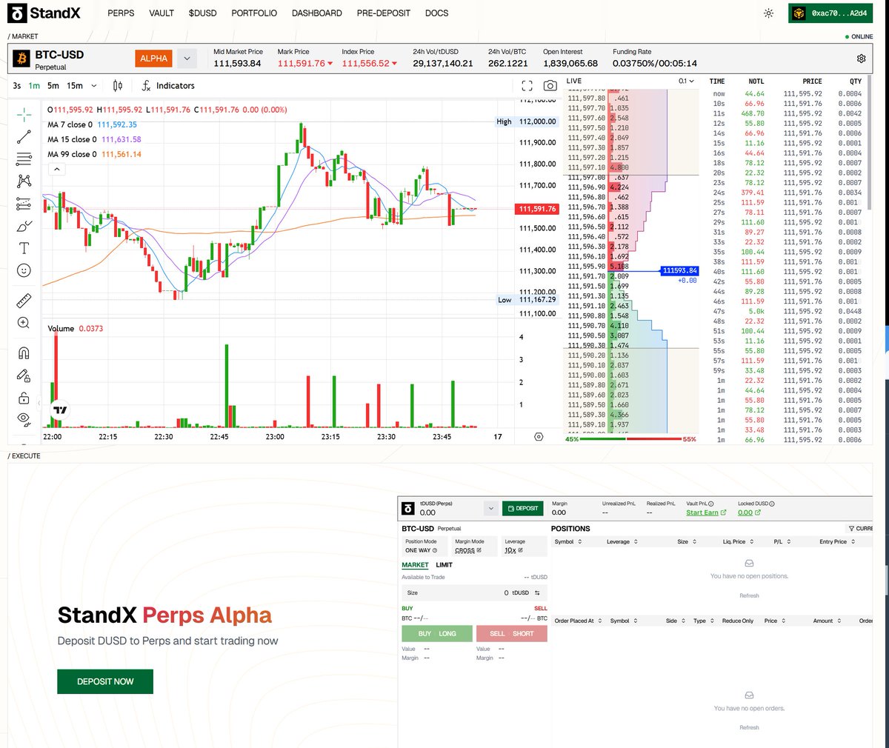Toggle magnet mode on the chart

pos(24,353)
